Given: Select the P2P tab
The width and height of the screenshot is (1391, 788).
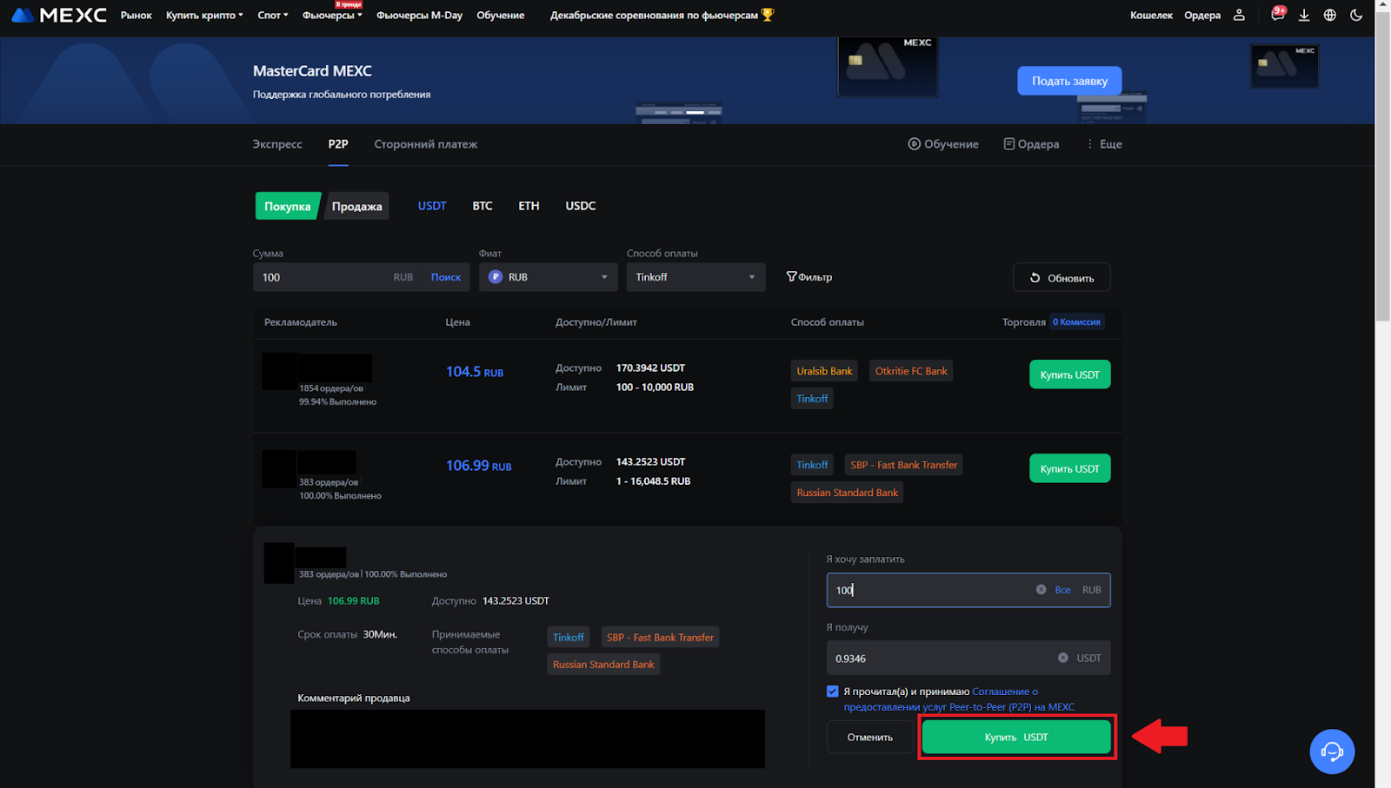Looking at the screenshot, I should tap(338, 144).
